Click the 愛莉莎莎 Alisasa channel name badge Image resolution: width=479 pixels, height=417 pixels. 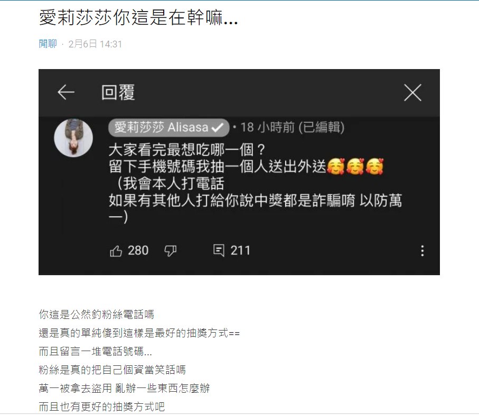(168, 128)
